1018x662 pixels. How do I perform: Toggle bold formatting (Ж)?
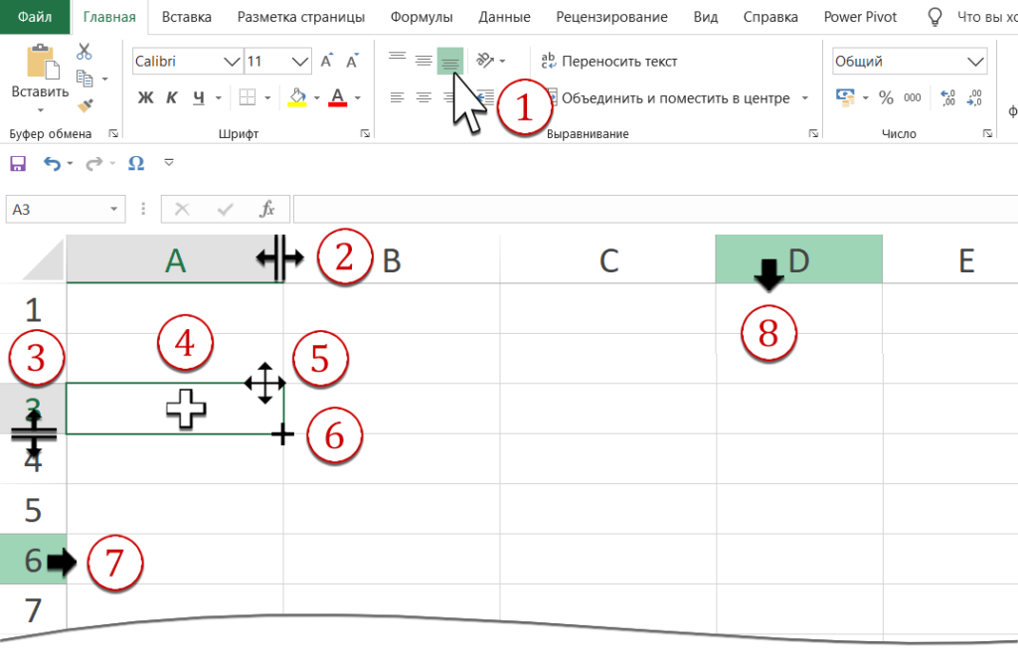click(146, 98)
